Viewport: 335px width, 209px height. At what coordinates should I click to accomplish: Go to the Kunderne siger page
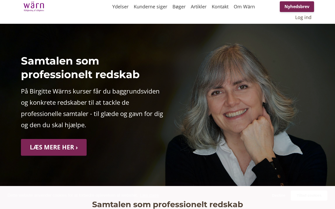click(150, 7)
